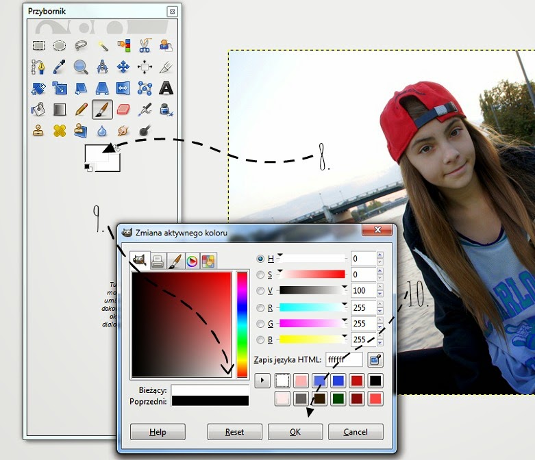Select the Blend gradient tool
535x460 pixels.
60,110
